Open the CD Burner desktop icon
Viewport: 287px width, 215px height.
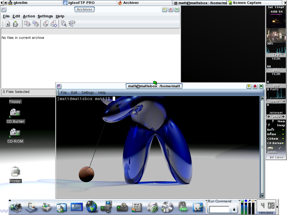15,112
